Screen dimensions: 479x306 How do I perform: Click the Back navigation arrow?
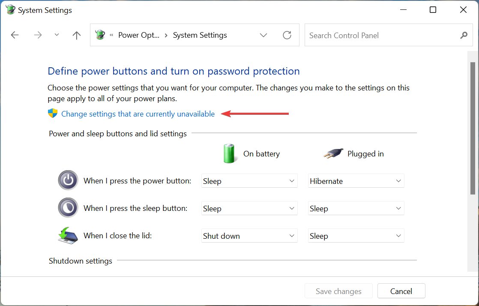pyautogui.click(x=15, y=35)
